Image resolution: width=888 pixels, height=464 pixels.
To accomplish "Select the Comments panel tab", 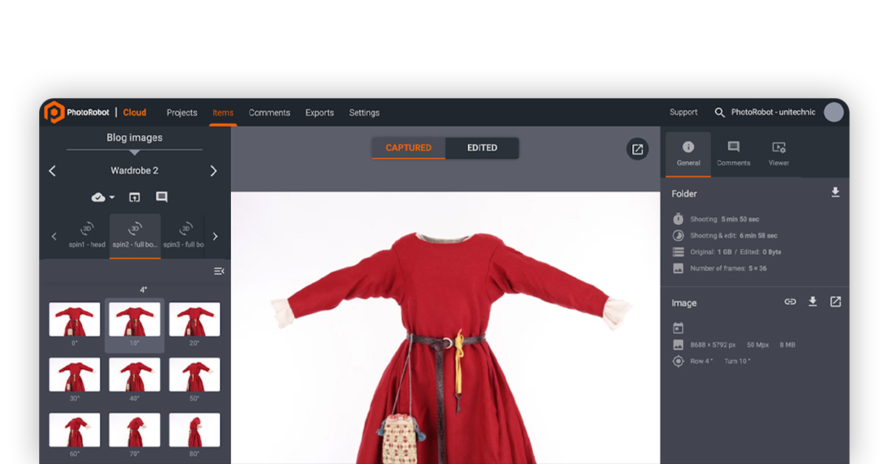I will click(x=733, y=154).
